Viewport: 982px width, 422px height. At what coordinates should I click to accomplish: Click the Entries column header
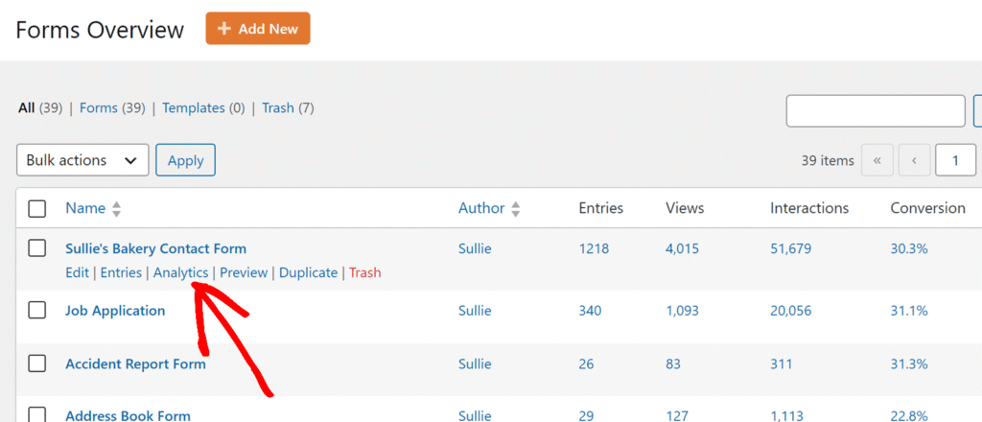(x=601, y=208)
